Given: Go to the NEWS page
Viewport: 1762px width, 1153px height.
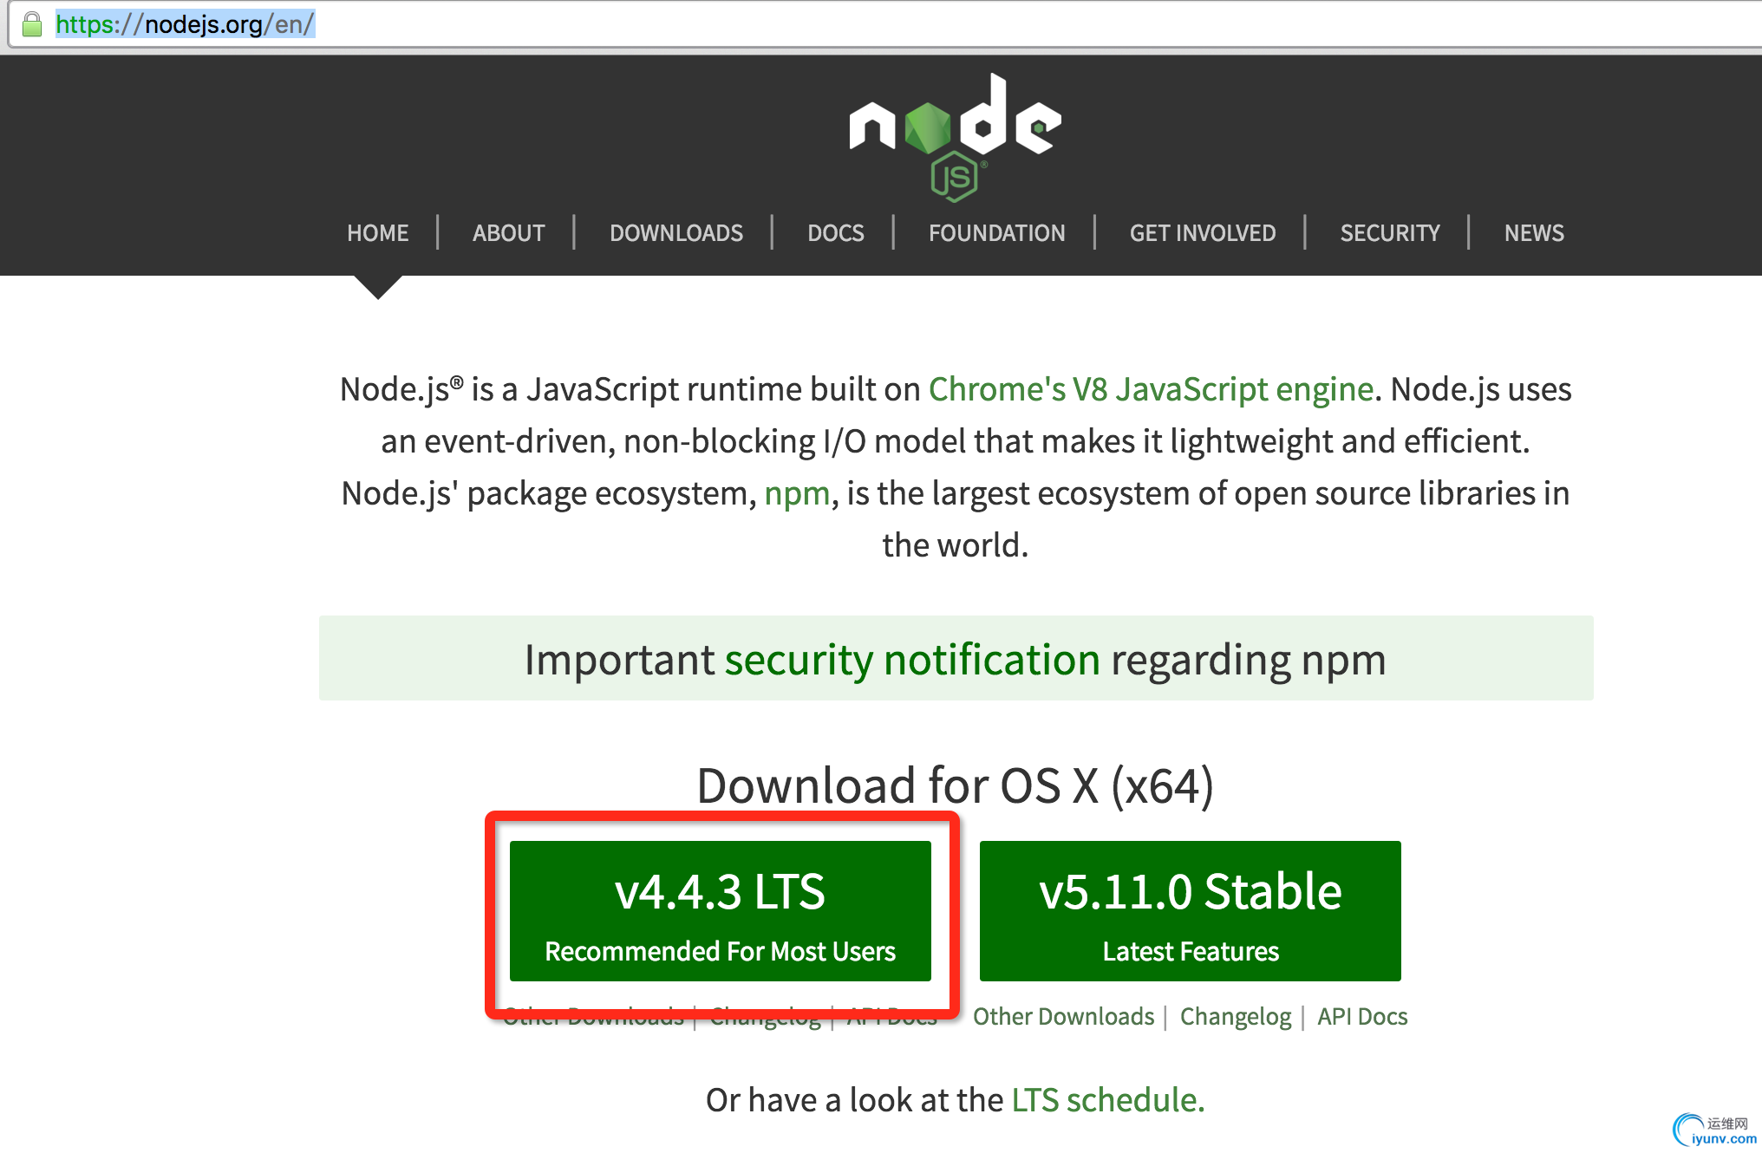Looking at the screenshot, I should tap(1533, 233).
